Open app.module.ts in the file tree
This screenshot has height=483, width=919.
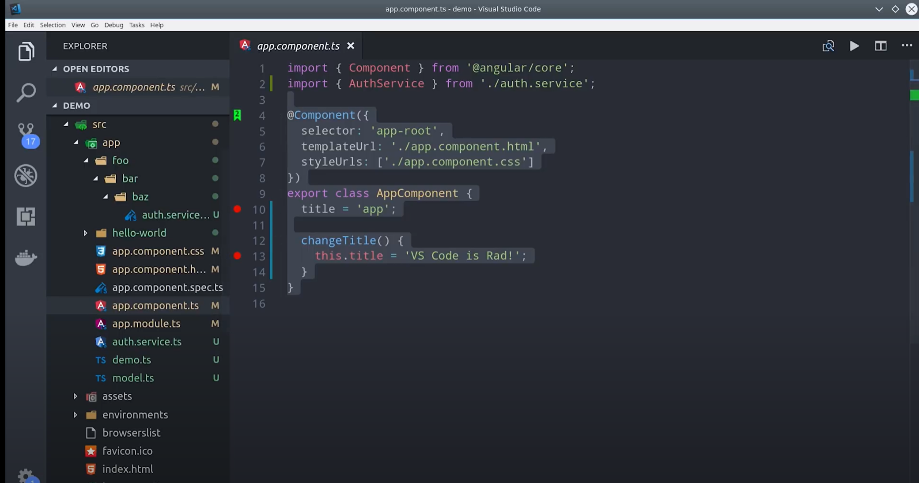[x=146, y=324]
